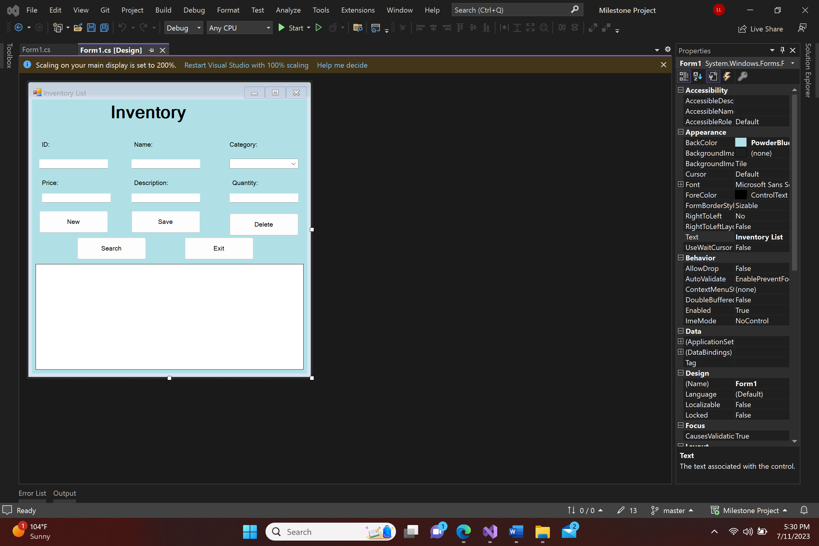Click the PowderBlue BackColor swatch
The height and width of the screenshot is (546, 819).
point(741,142)
